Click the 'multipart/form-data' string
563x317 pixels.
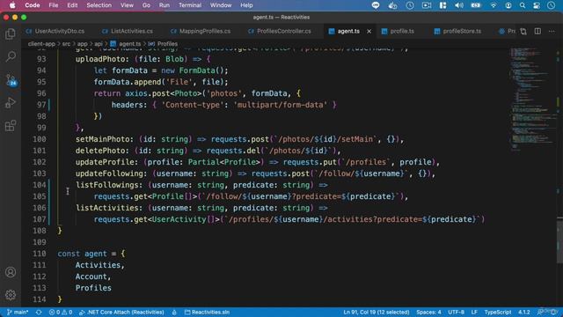(x=281, y=105)
